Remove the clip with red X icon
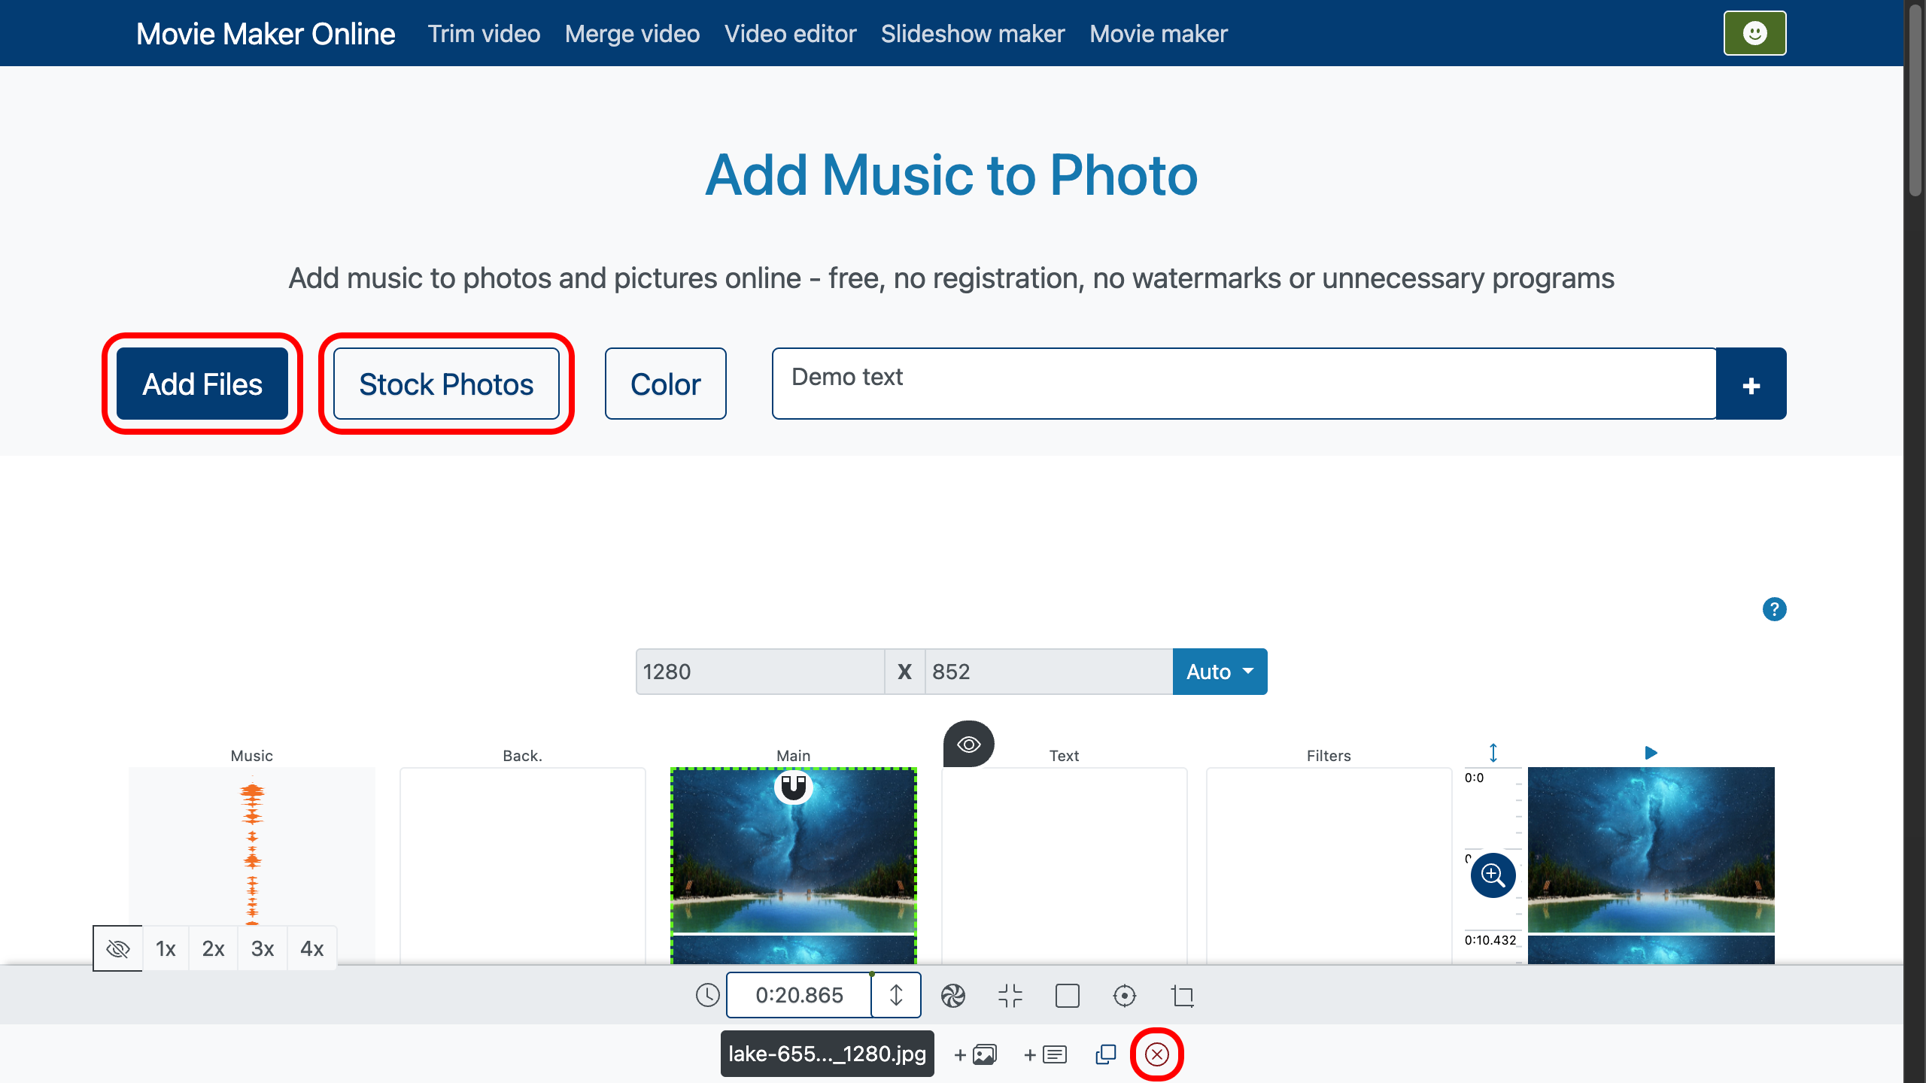 pyautogui.click(x=1156, y=1054)
